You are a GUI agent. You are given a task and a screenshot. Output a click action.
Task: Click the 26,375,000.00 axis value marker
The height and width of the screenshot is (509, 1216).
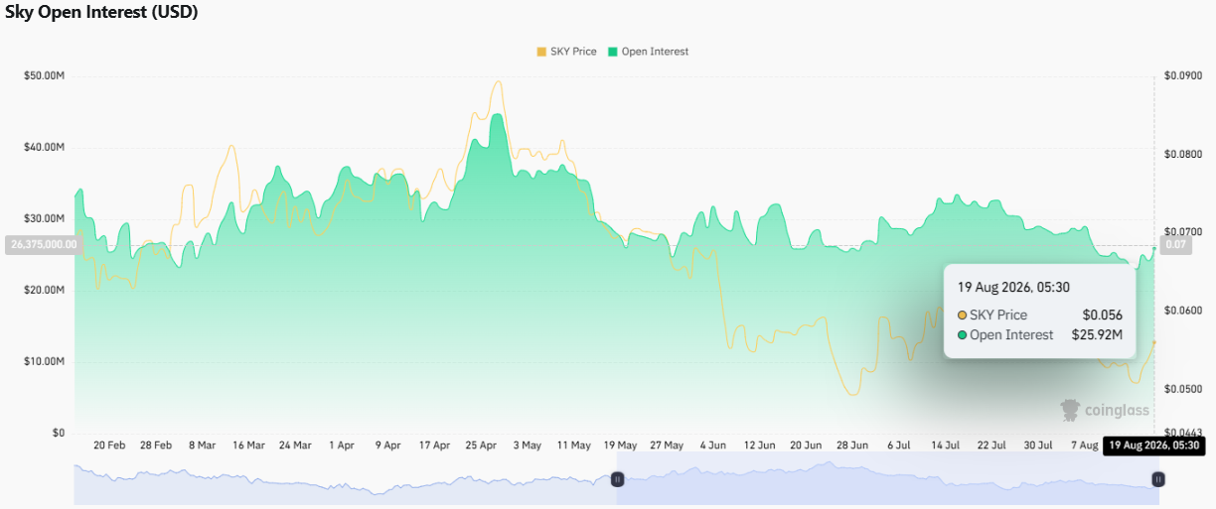click(x=42, y=244)
